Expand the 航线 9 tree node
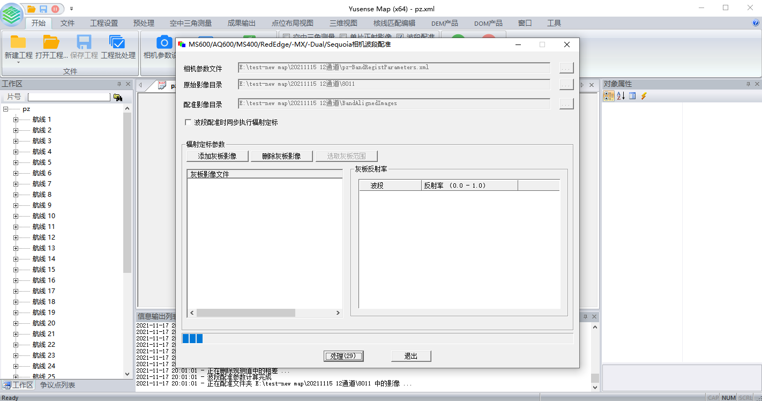 pos(16,205)
